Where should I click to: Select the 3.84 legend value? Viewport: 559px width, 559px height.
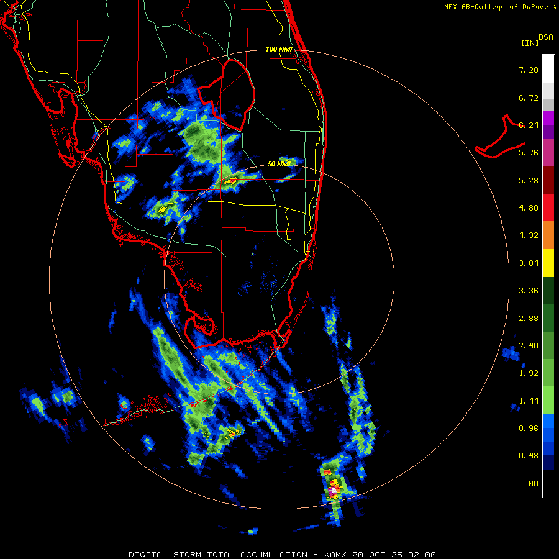point(529,263)
